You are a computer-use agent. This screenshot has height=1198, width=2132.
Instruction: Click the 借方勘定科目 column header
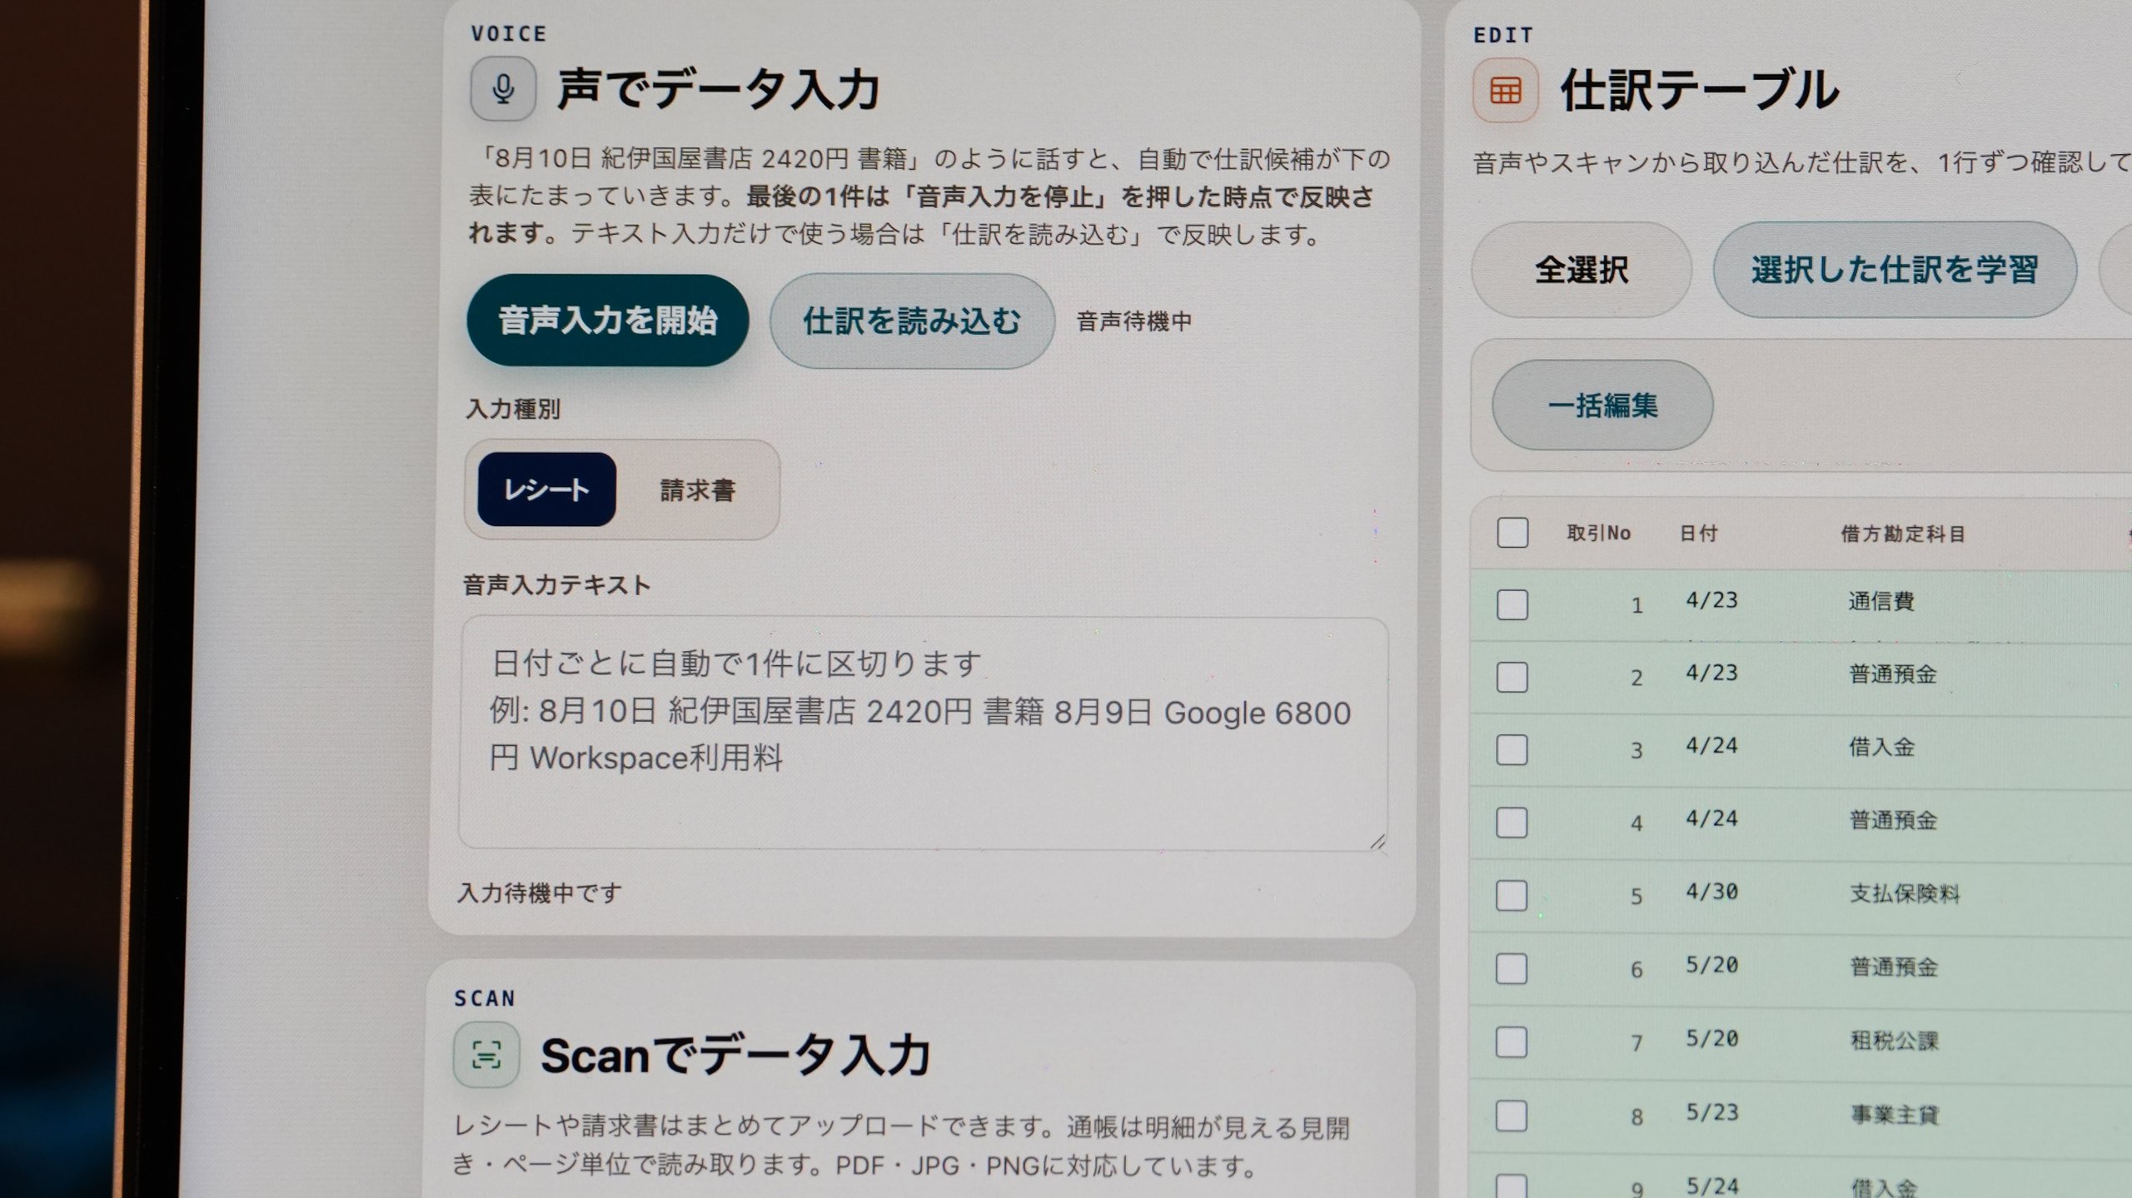coord(1903,534)
